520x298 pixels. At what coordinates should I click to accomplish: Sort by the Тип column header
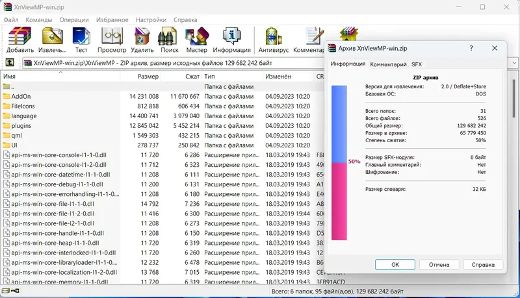click(232, 77)
